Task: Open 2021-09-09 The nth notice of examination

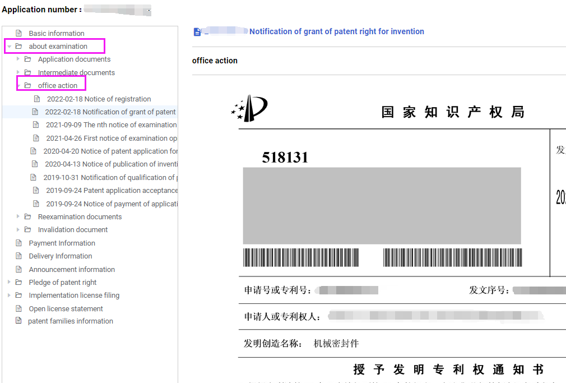Action: (x=111, y=124)
